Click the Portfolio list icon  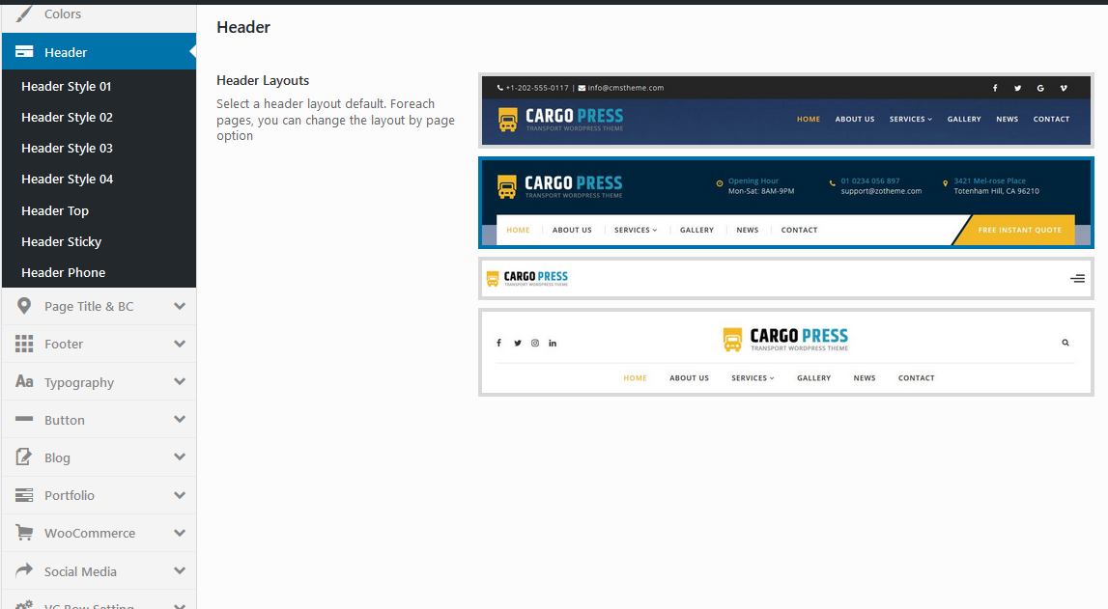click(24, 495)
